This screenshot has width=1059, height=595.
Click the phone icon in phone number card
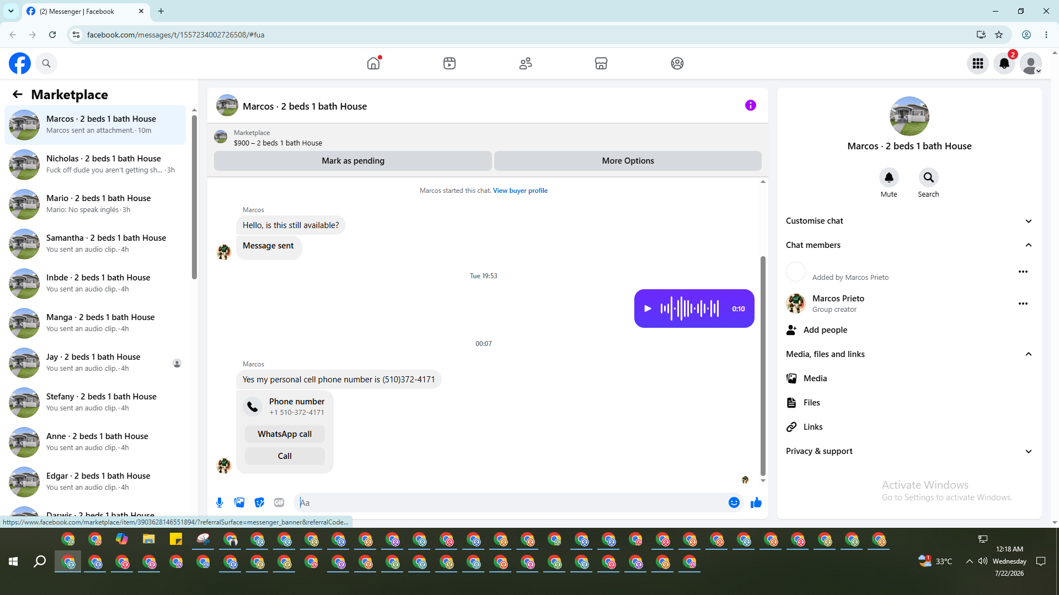click(x=253, y=407)
